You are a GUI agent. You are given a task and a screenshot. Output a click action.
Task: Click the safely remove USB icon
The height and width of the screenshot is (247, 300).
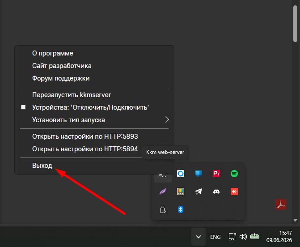(x=163, y=209)
